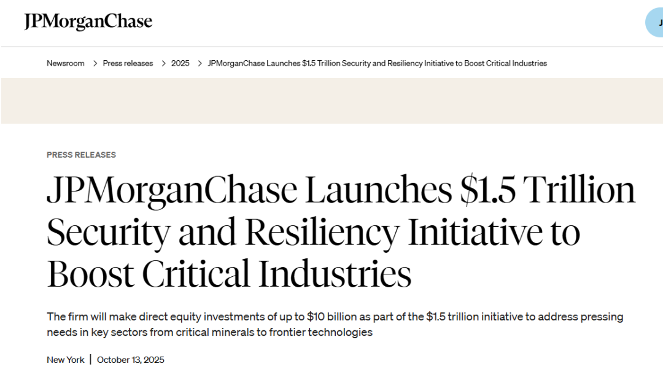Open the 2025 breadcrumb link

point(180,63)
